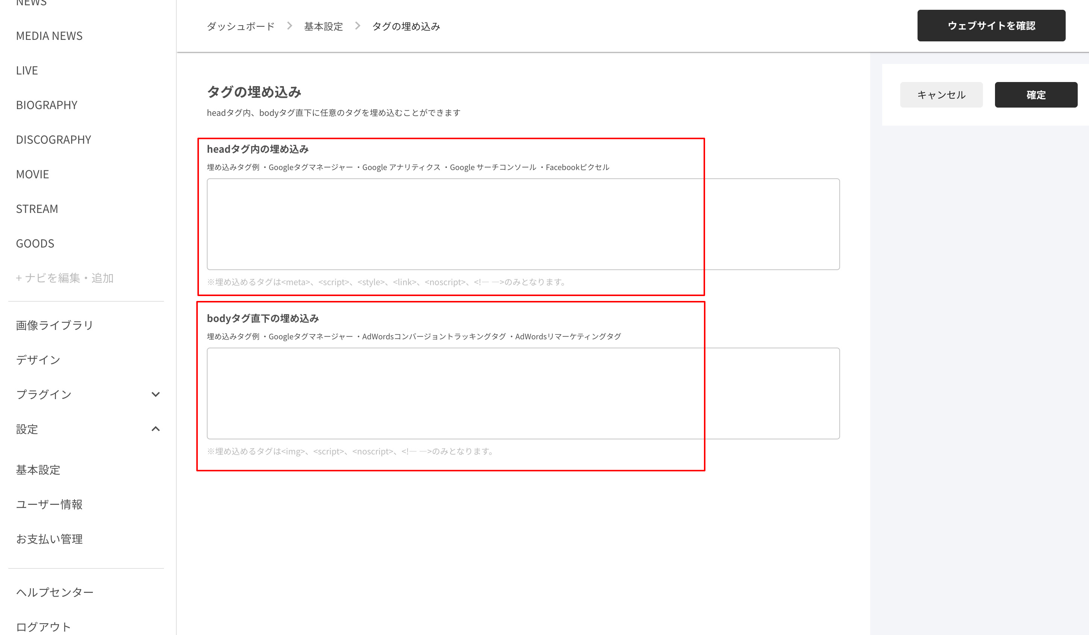Open ユーザー情報 under 設定

(x=49, y=504)
